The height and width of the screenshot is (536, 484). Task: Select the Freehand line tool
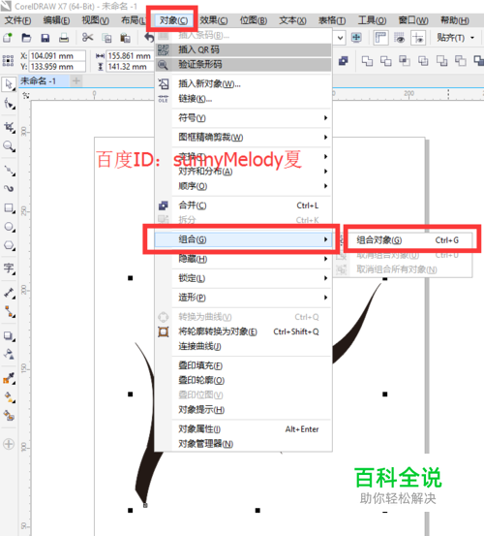point(9,170)
